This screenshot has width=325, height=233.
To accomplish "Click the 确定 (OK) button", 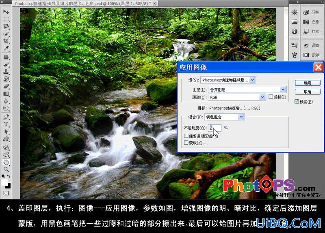I will coord(308,83).
